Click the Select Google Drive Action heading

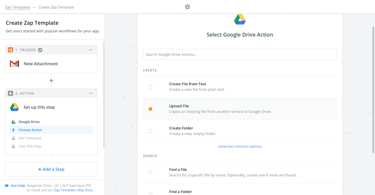240,35
